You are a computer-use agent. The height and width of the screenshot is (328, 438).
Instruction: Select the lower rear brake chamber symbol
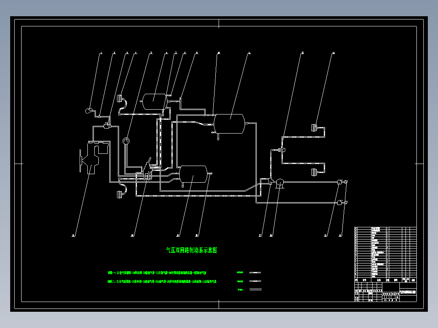pyautogui.click(x=315, y=172)
